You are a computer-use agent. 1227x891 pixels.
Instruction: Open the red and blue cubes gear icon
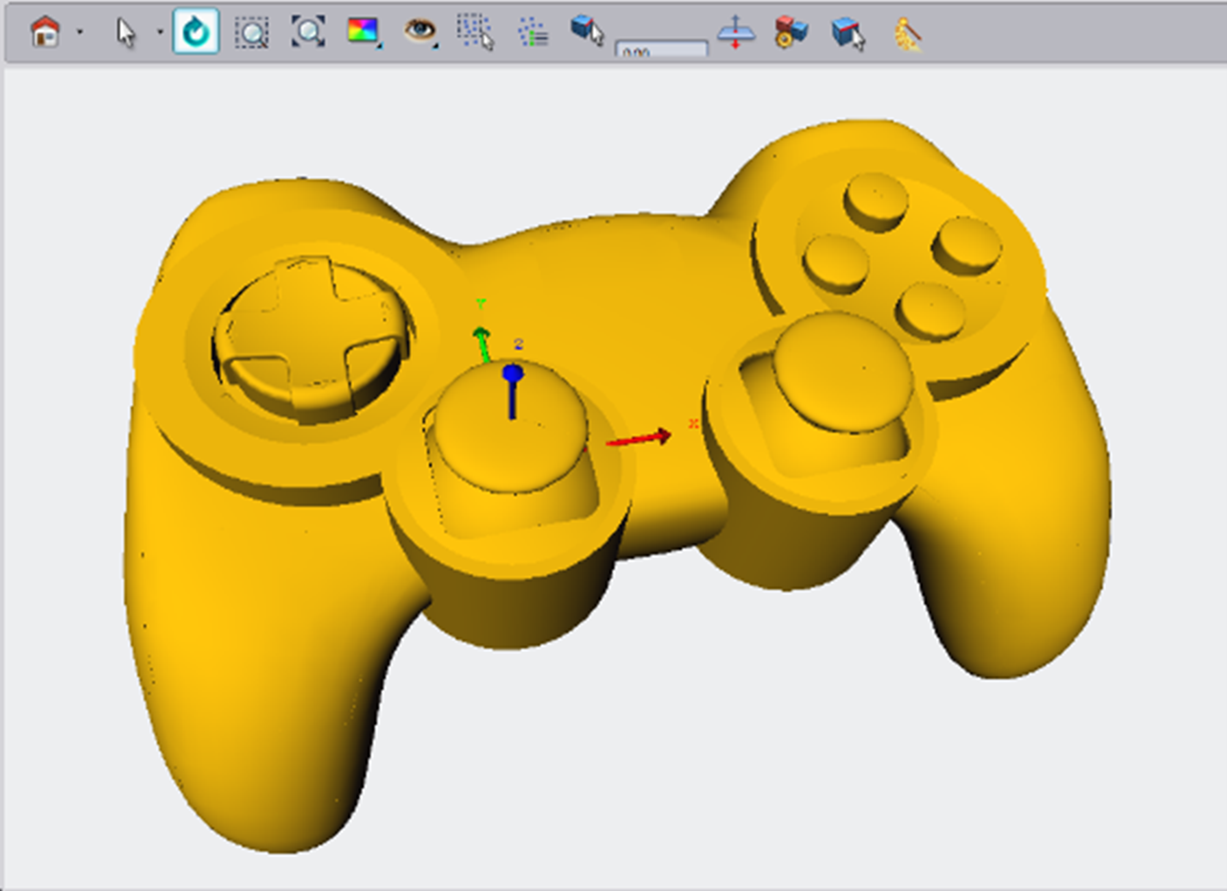coord(791,32)
